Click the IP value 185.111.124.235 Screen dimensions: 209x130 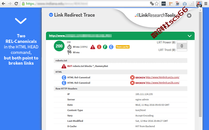144,94
